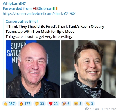The height and width of the screenshot is (112, 119).
Task: Click the Conservative Brief site name
Action: click(22, 21)
